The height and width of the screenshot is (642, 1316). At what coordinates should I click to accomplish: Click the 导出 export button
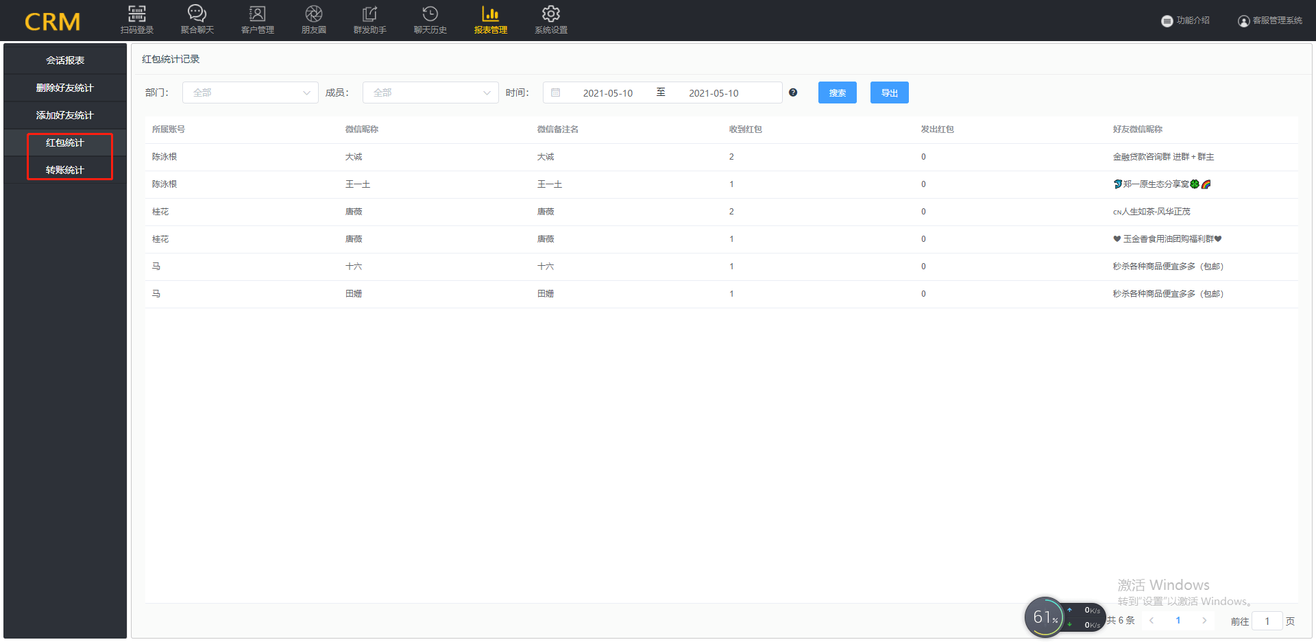click(890, 92)
